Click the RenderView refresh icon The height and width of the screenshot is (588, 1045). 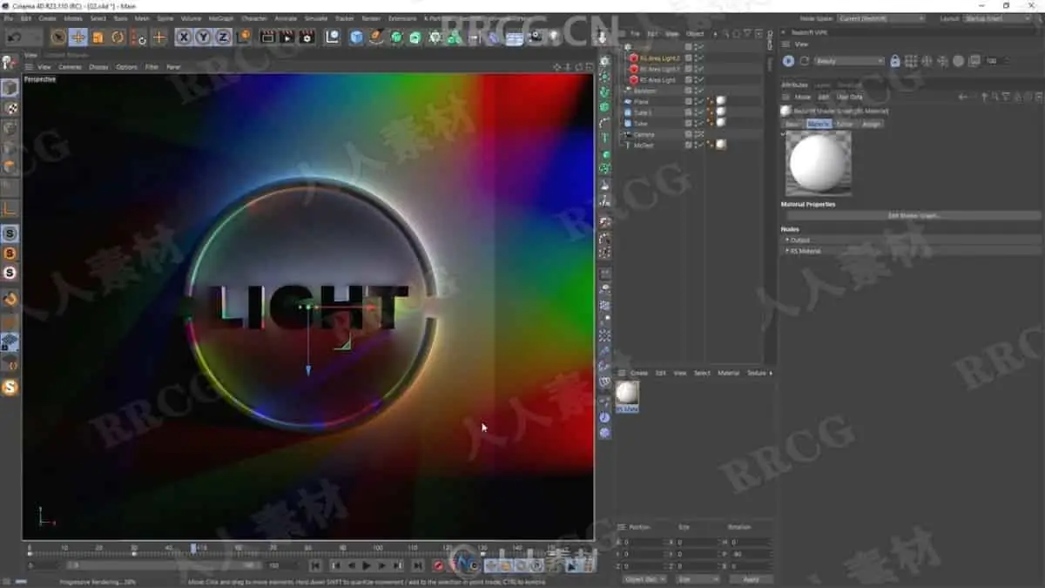[805, 61]
